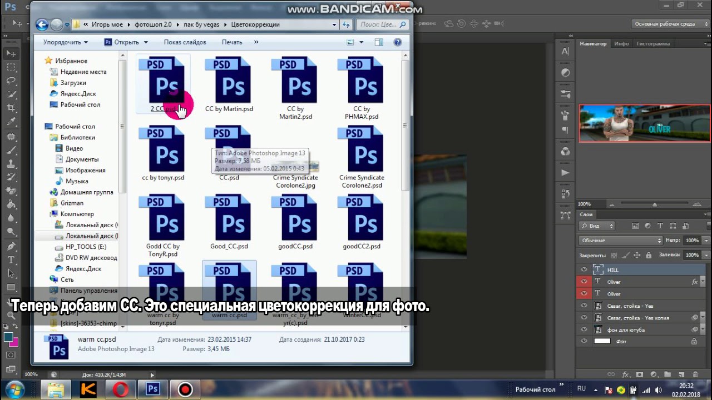Open the Explorer address bar history dropdown
Viewport: 712px width, 400px height.
[x=334, y=24]
